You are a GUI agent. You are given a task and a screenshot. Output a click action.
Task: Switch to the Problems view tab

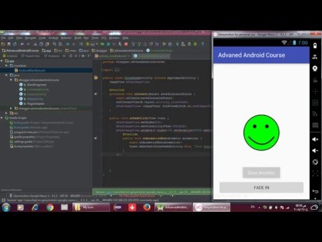point(52,56)
